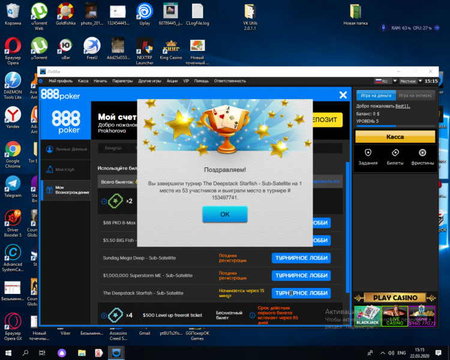The width and height of the screenshot is (450, 360).
Task: Open the Билеты tickets icon
Action: (395, 156)
